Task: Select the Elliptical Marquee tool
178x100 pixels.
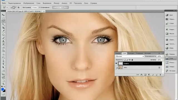Action: pyautogui.click(x=3, y=18)
